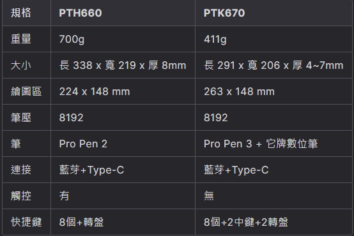Select the Pro Pen 3 + 它牌數位筆 cell

coord(273,144)
